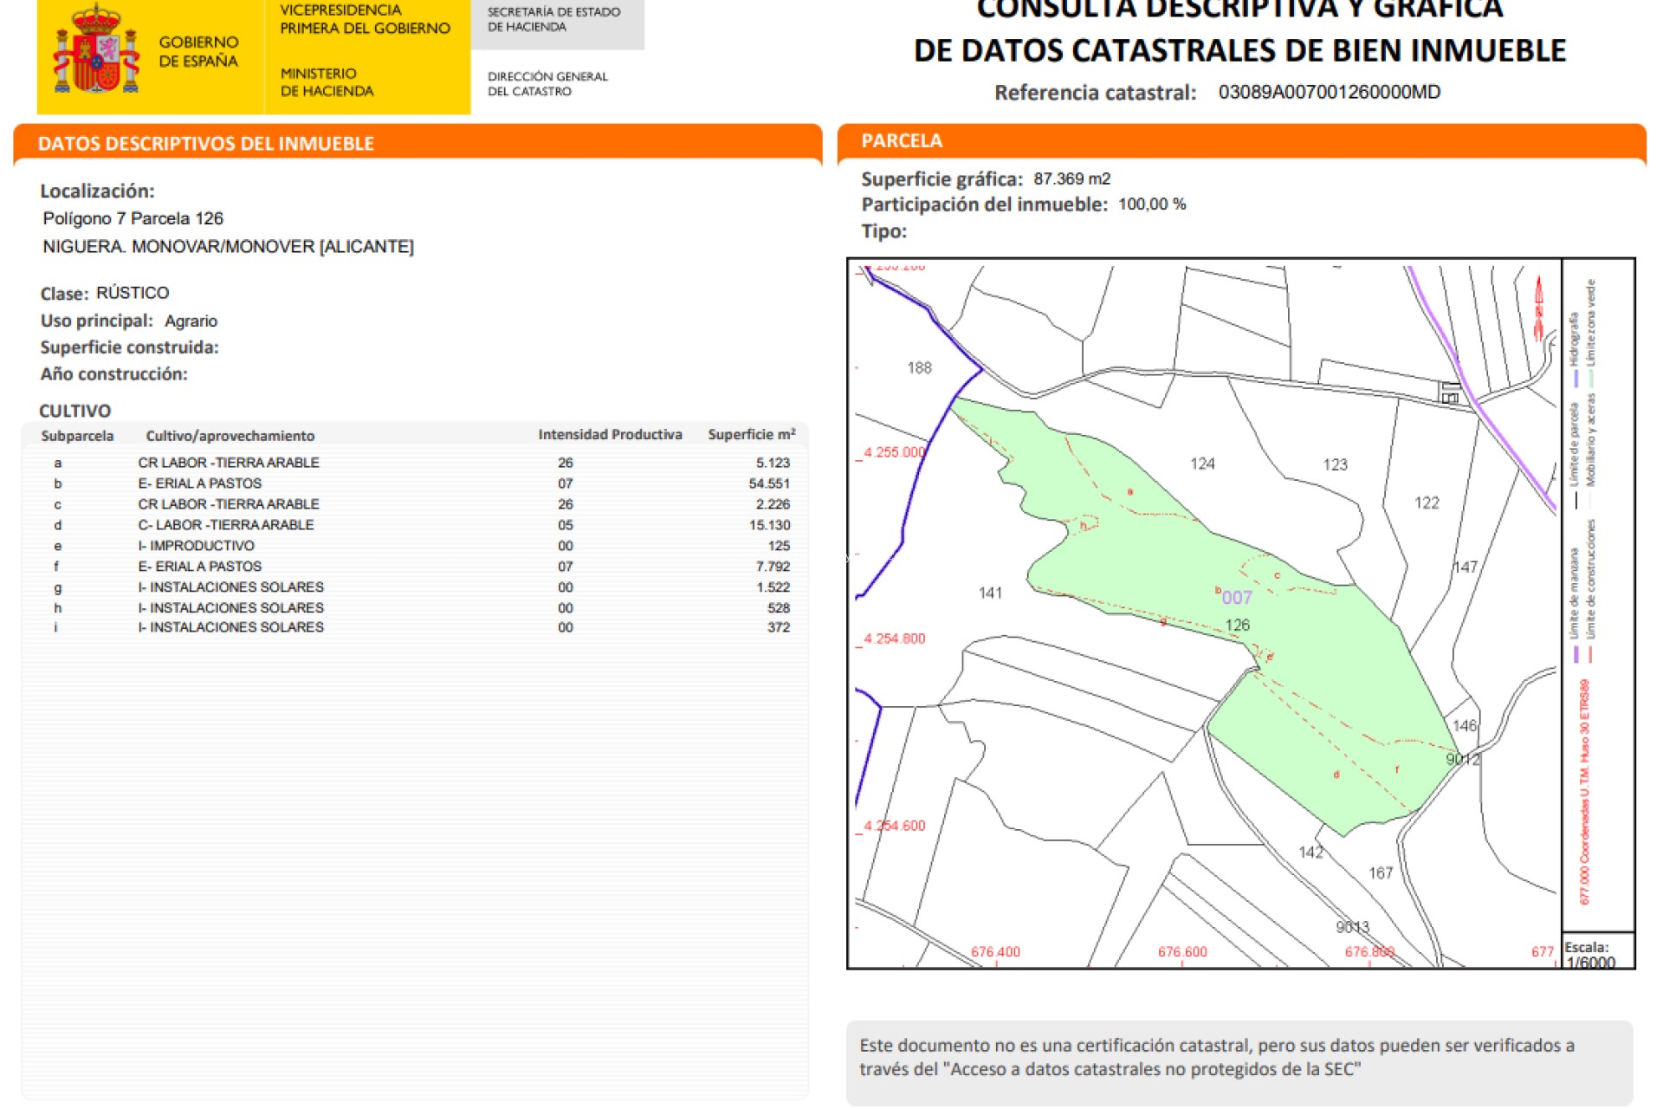Select the DATOS DESCRIPTIVOS DEL INMUEBLE header
Image resolution: width=1663 pixels, height=1109 pixels.
[x=205, y=144]
